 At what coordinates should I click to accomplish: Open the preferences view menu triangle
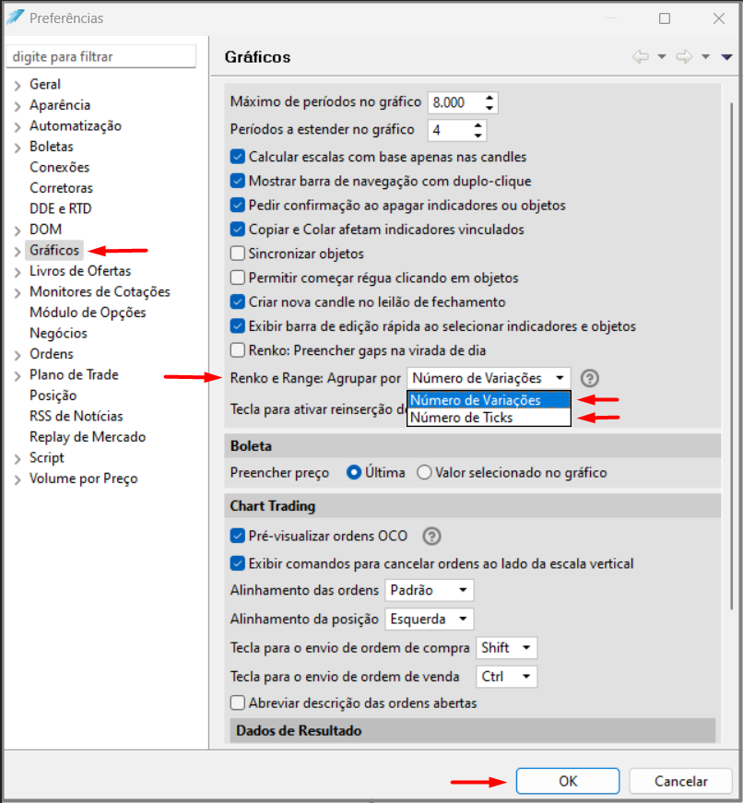[x=726, y=56]
